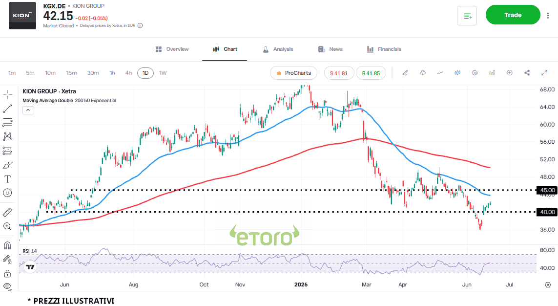Click the buy price B 41.85 button
Screen dimensions: 558x306
(371, 73)
